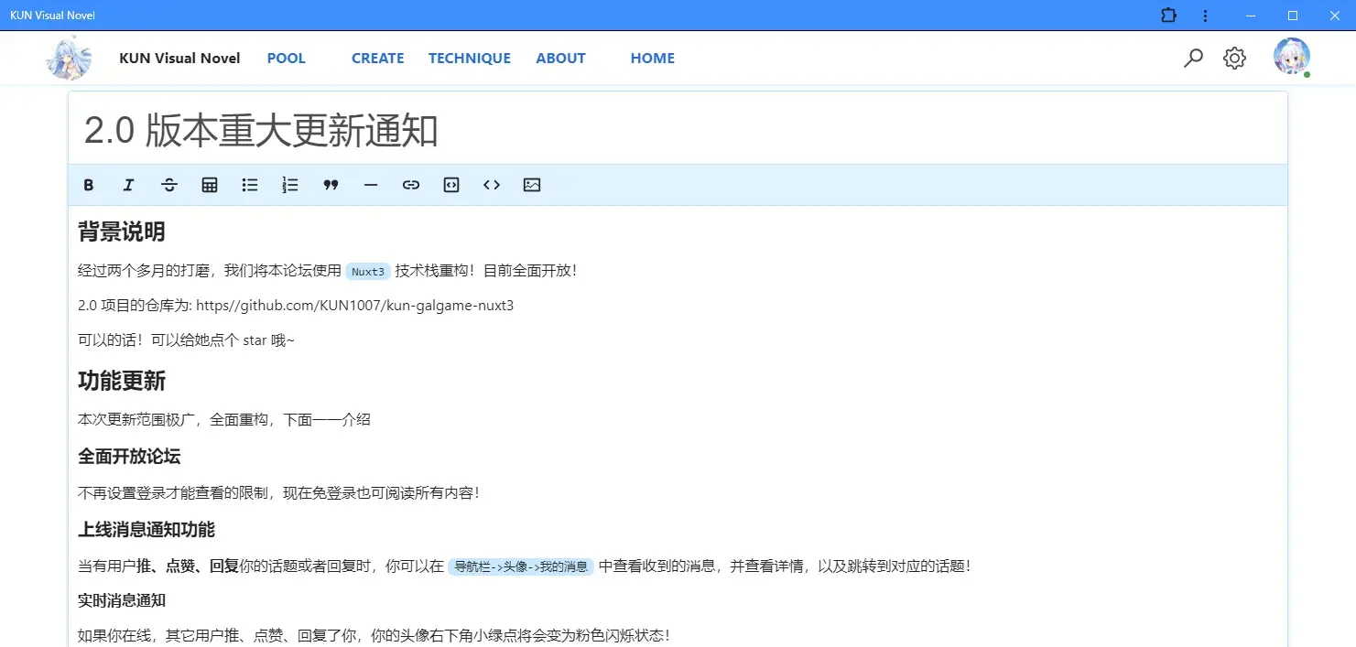Go to the POOL page

tap(287, 58)
